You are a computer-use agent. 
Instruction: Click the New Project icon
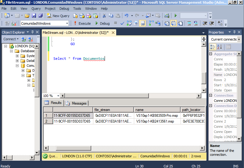point(7,16)
